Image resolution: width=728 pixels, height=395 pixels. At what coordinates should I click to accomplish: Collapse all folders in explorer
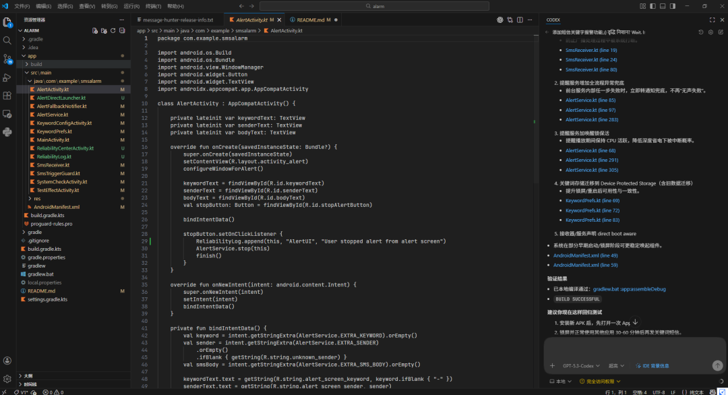click(122, 30)
